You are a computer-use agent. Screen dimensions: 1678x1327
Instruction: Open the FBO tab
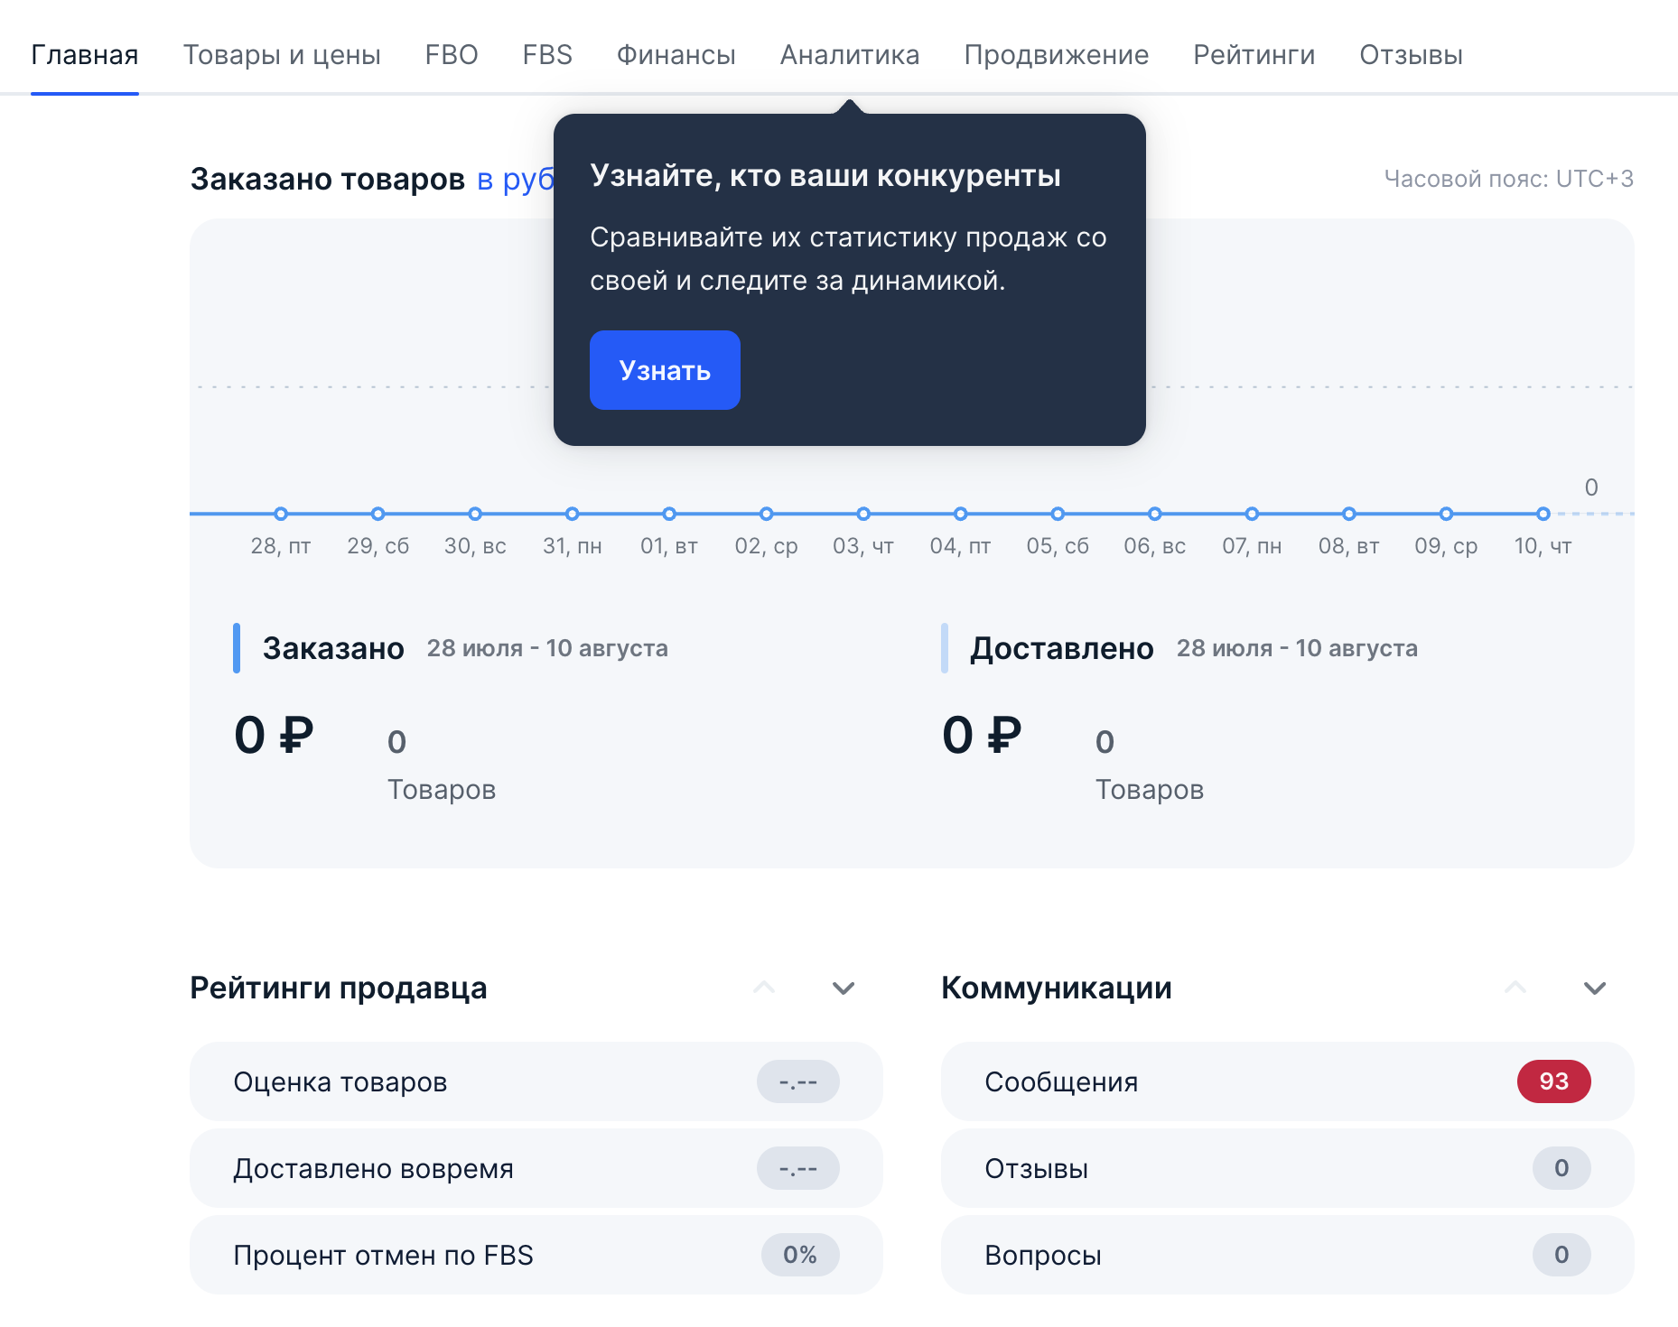[452, 55]
